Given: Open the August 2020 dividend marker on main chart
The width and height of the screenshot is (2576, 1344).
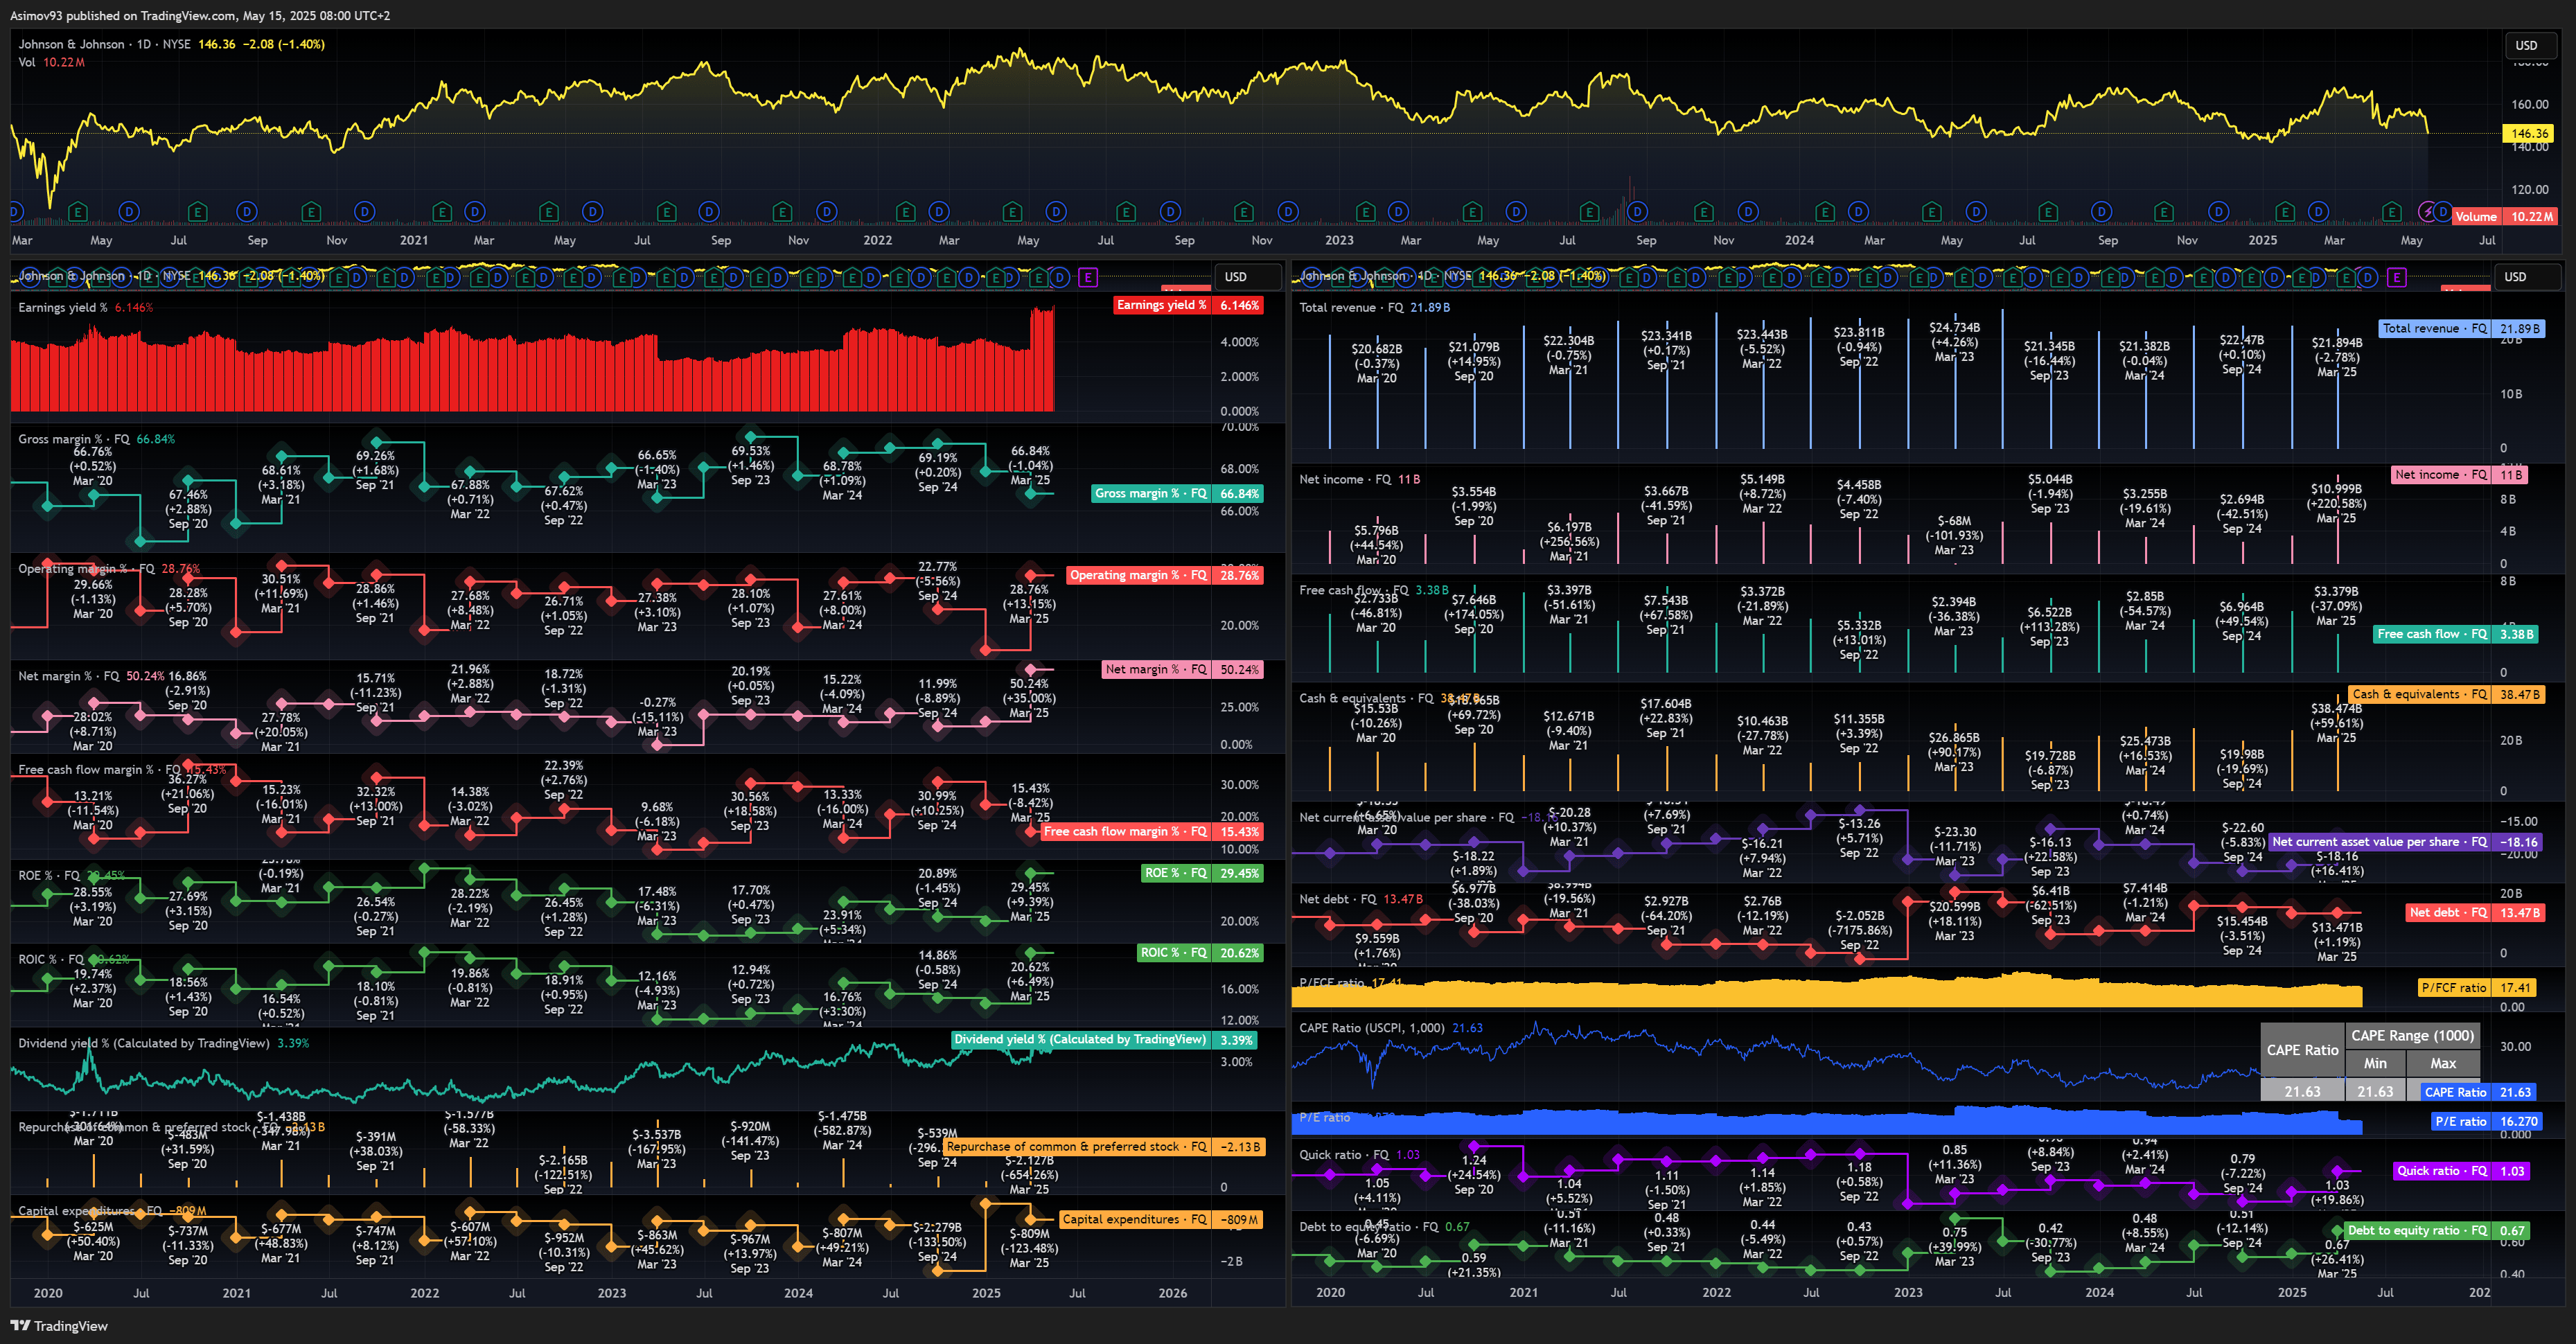Looking at the screenshot, I should pos(247,212).
